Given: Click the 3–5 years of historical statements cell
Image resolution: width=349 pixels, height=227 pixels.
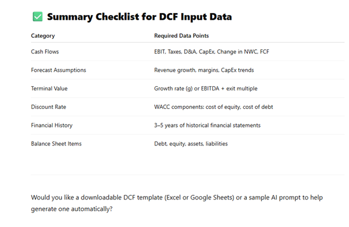Looking at the screenshot, I should click(x=207, y=125).
